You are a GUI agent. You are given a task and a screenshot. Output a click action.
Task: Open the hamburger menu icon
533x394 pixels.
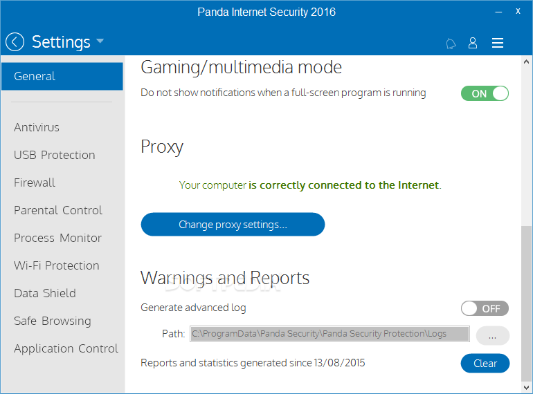498,43
